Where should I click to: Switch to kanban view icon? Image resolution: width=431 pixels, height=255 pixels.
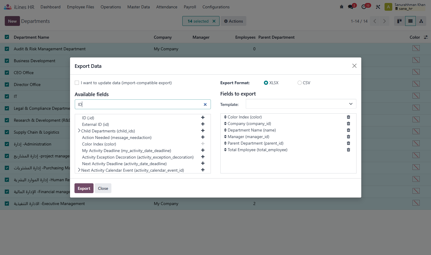pos(399,21)
